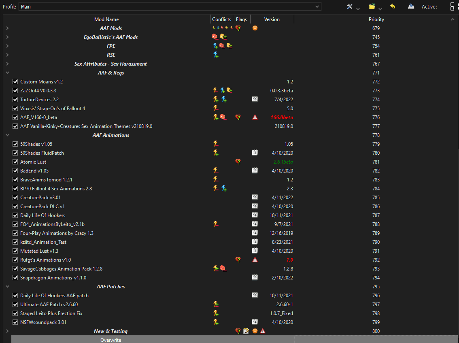
Task: Expand the Sex Attributes - Sex Harassment separator
Action: (x=7, y=64)
